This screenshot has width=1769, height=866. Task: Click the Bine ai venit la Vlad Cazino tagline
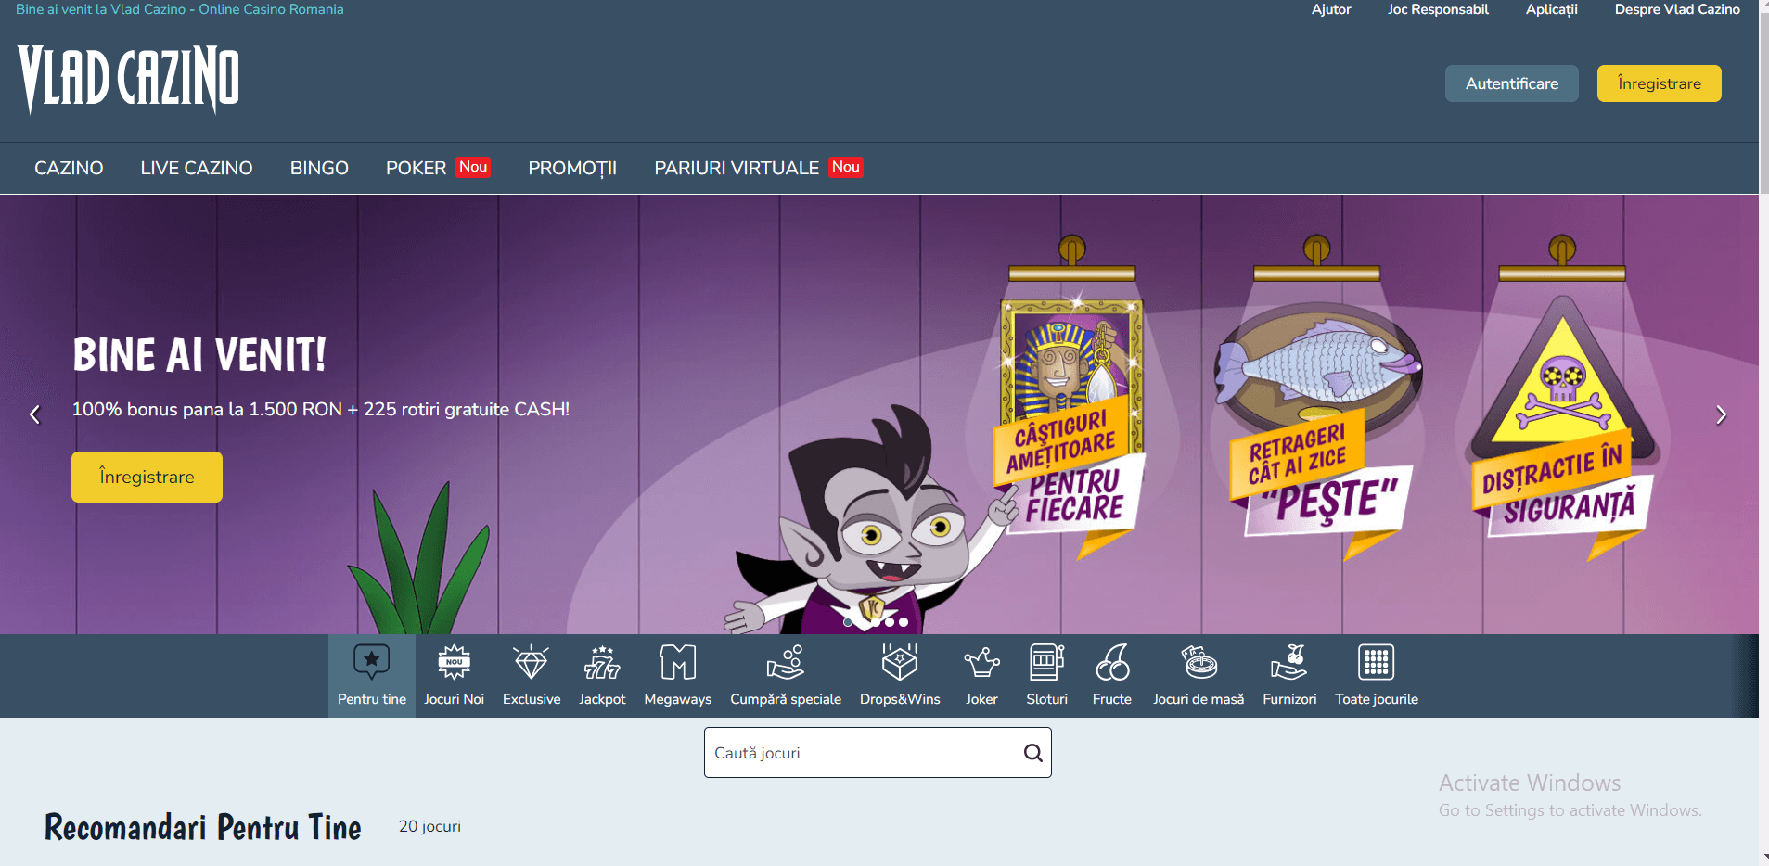180,9
